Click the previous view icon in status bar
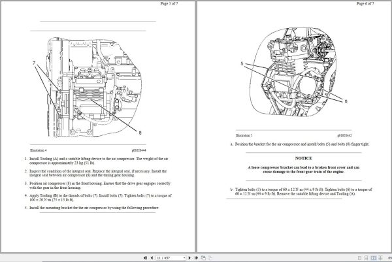 click(x=203, y=257)
